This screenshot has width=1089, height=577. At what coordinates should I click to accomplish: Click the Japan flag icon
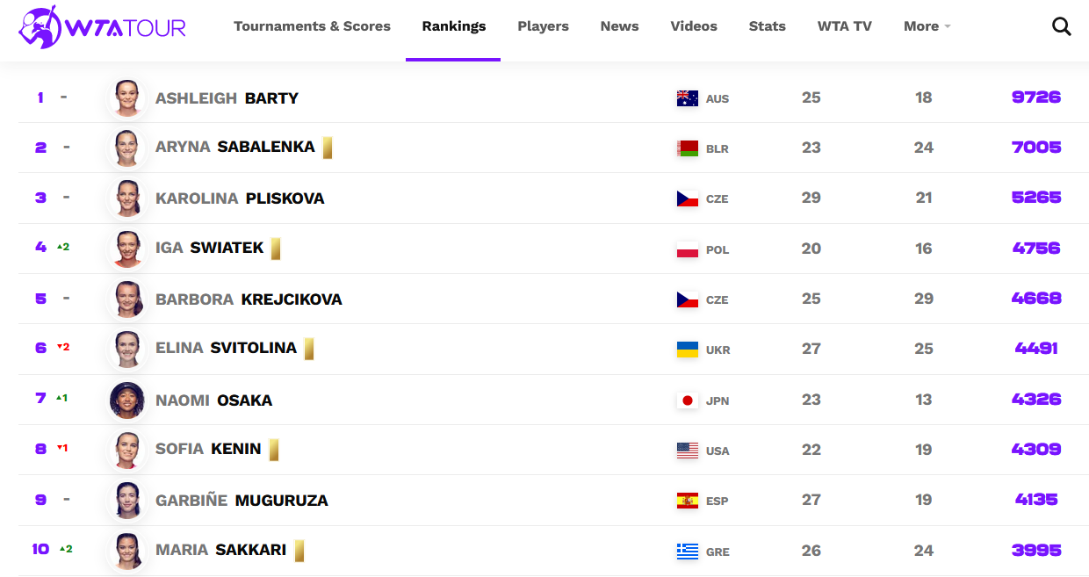[687, 400]
